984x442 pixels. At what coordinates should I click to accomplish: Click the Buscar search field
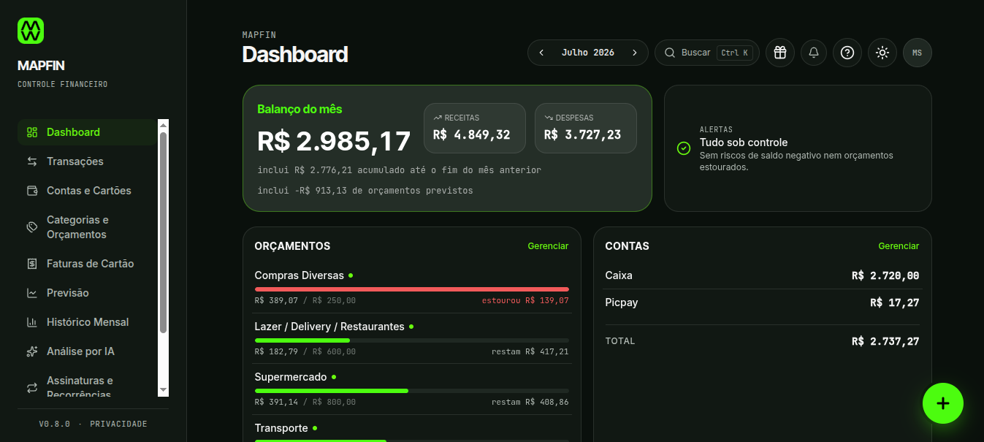tap(707, 53)
